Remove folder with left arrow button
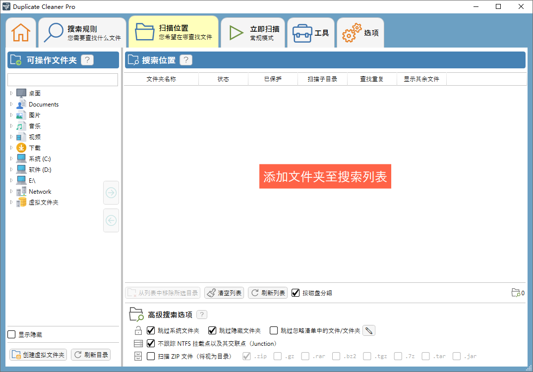The width and height of the screenshot is (533, 372). click(111, 220)
